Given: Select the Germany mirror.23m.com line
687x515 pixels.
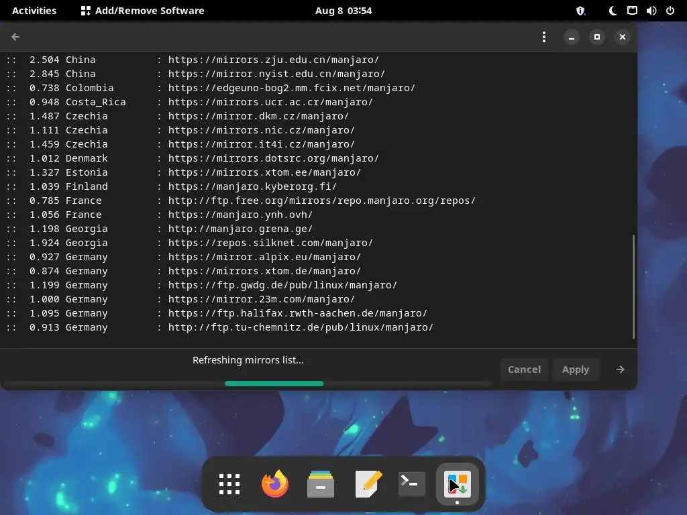Looking at the screenshot, I should (x=180, y=299).
